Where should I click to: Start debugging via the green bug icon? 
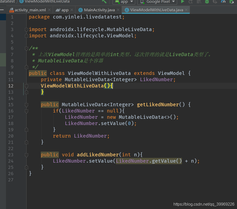point(207,2)
